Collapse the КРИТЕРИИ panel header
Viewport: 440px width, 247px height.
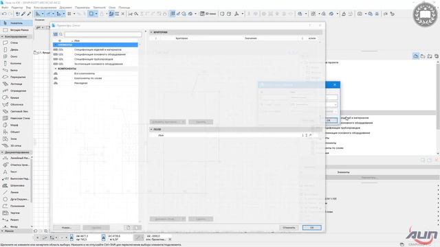click(x=151, y=32)
